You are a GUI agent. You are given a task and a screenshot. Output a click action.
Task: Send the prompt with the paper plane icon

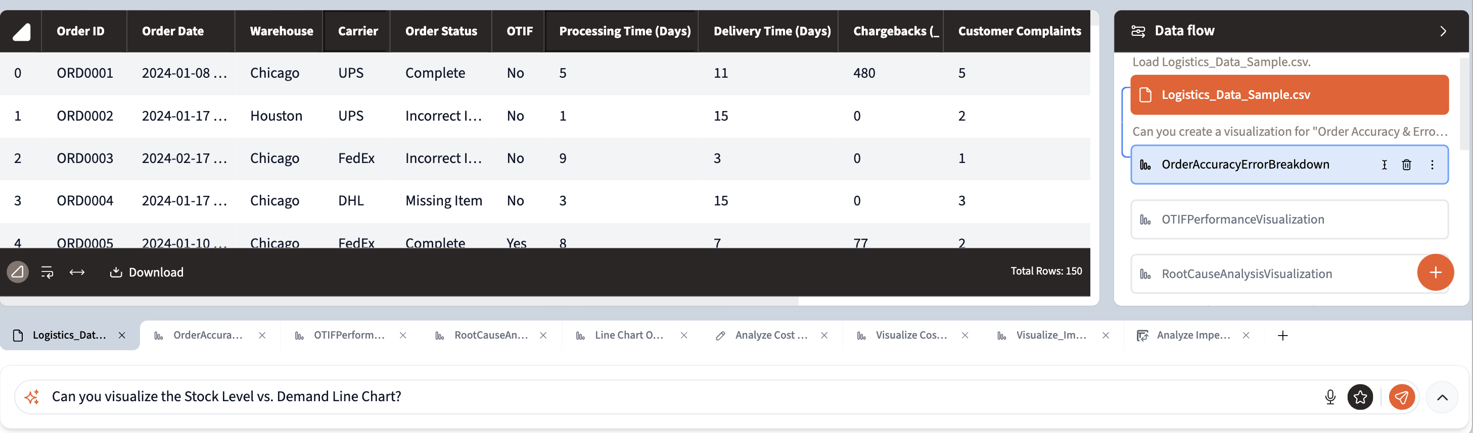1402,397
